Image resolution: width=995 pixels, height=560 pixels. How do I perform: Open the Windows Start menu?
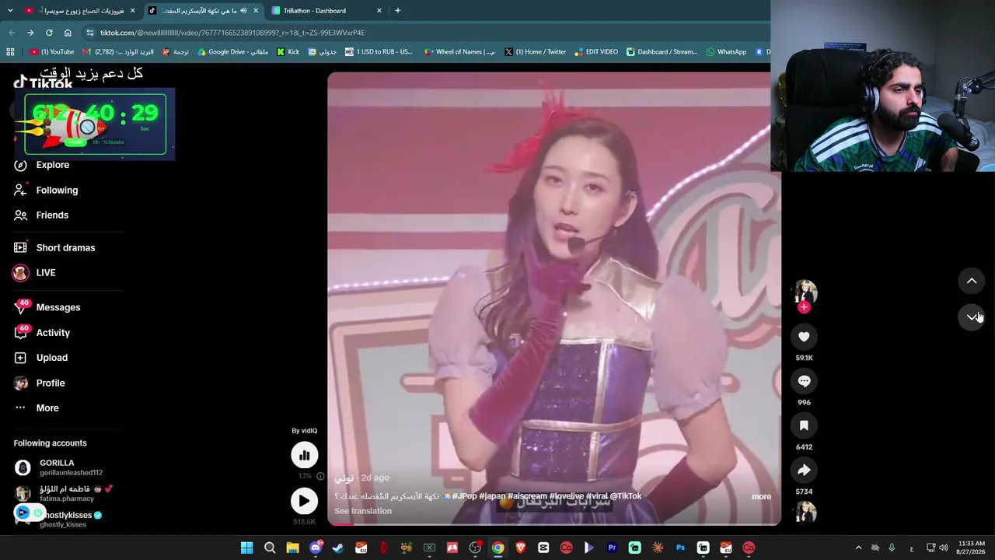point(246,548)
